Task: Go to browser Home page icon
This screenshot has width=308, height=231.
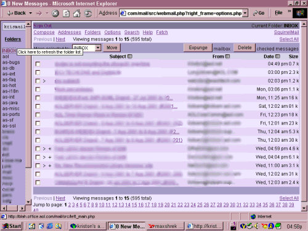Action: [x=77, y=14]
